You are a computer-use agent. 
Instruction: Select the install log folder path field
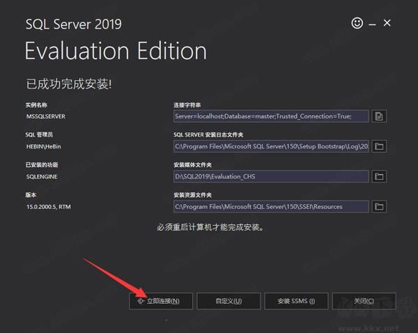271,146
